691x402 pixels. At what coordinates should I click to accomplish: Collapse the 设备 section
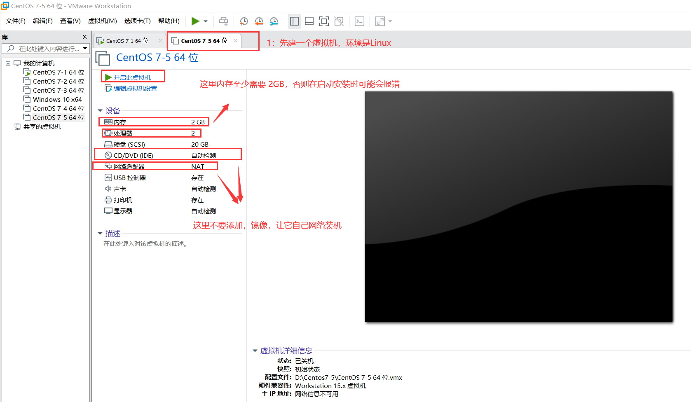[x=100, y=111]
